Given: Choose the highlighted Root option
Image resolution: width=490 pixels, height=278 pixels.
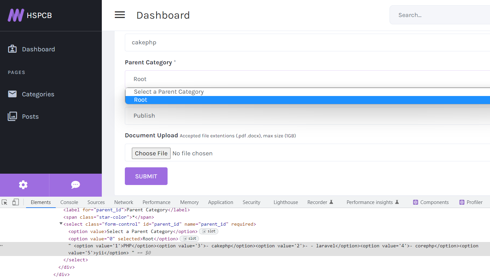Looking at the screenshot, I should point(307,100).
